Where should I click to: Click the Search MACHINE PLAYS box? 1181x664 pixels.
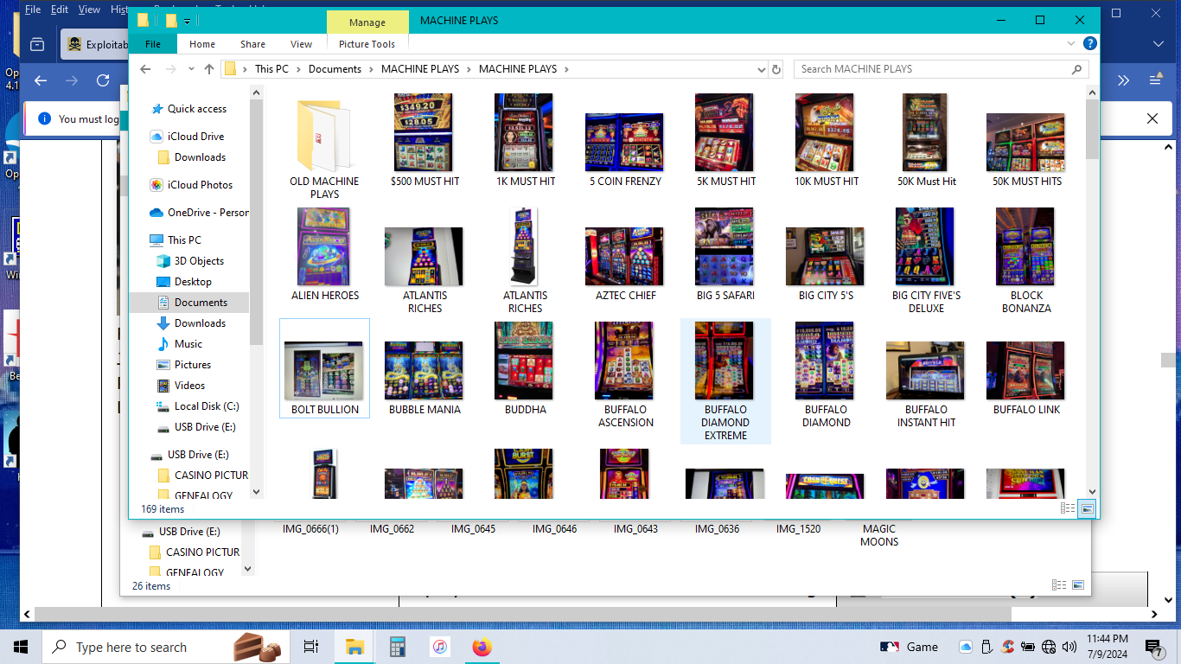coord(934,69)
